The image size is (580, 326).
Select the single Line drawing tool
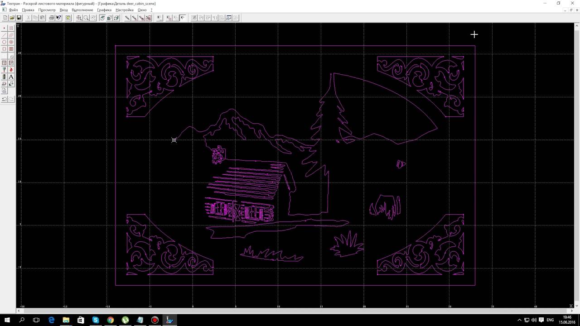(5, 35)
